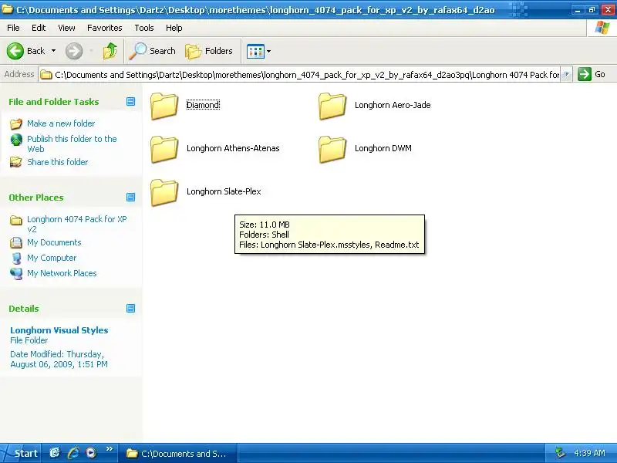Click the Longhorn Athens-Atenas label

pyautogui.click(x=233, y=148)
